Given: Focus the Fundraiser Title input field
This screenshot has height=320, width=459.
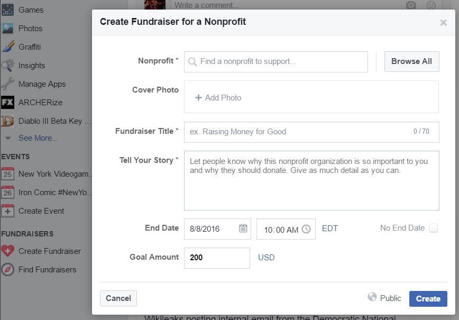Looking at the screenshot, I should click(311, 132).
